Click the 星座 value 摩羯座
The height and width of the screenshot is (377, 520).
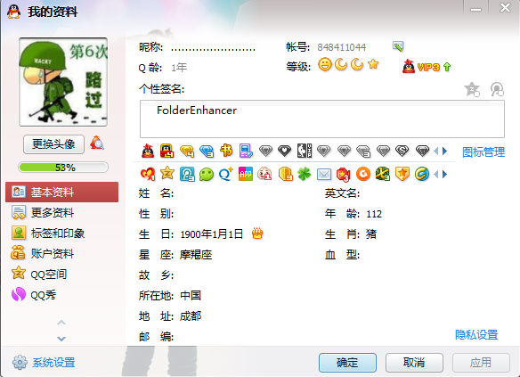196,255
